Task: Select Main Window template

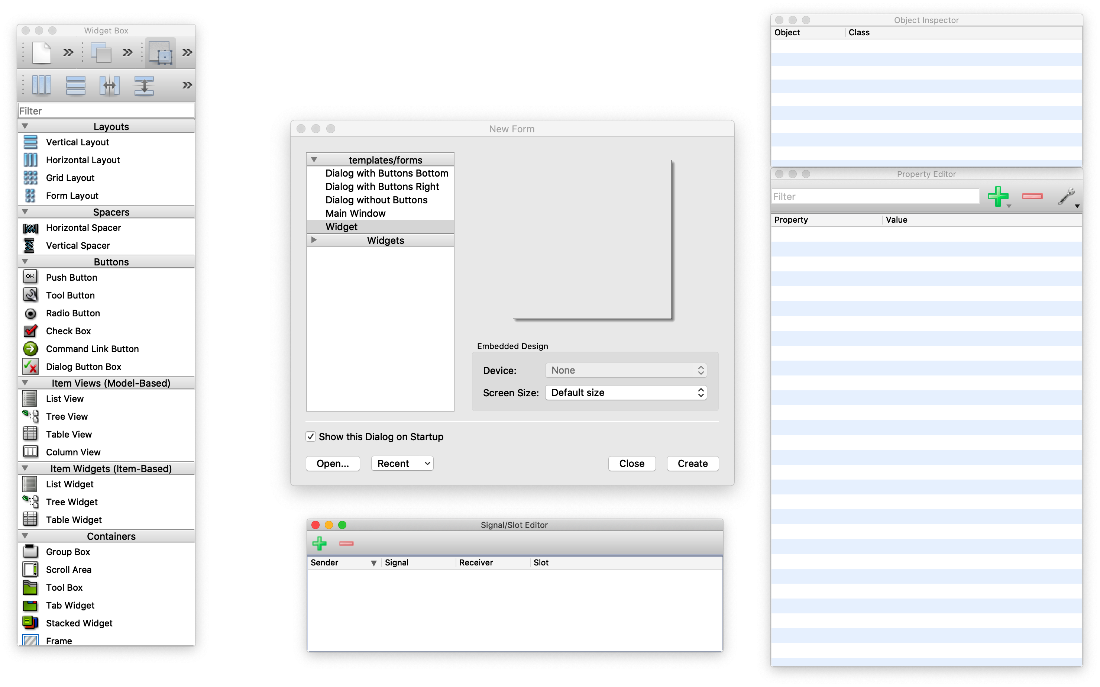Action: click(355, 213)
